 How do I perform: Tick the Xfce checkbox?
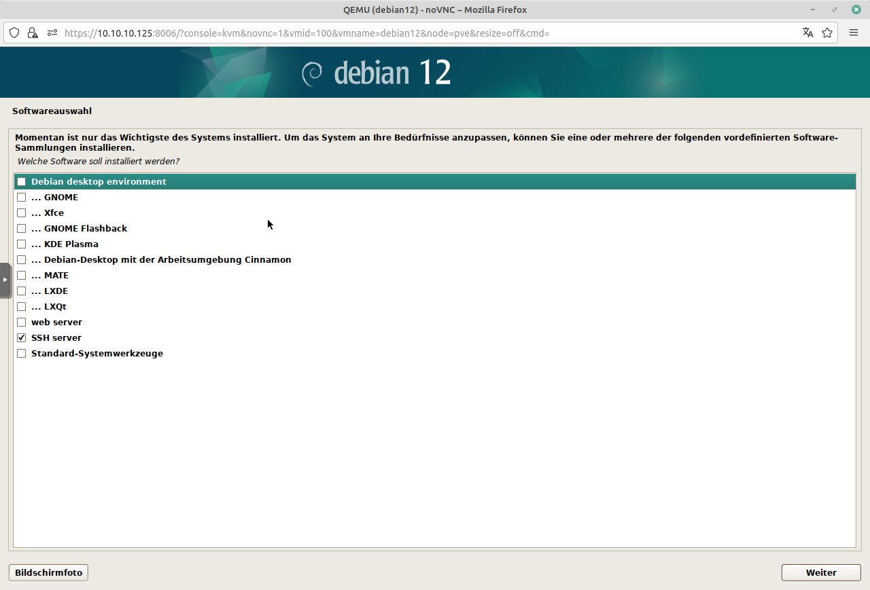[22, 213]
